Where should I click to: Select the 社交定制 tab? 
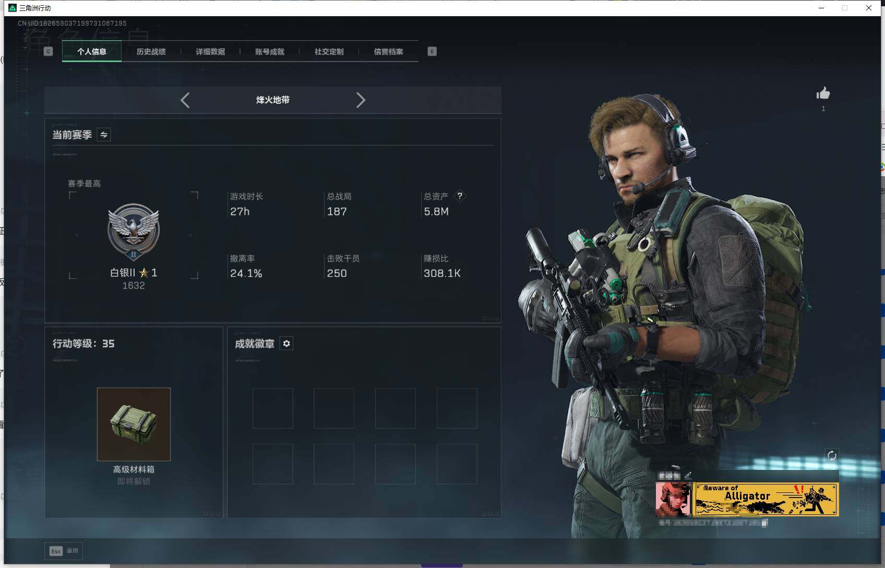coord(329,51)
